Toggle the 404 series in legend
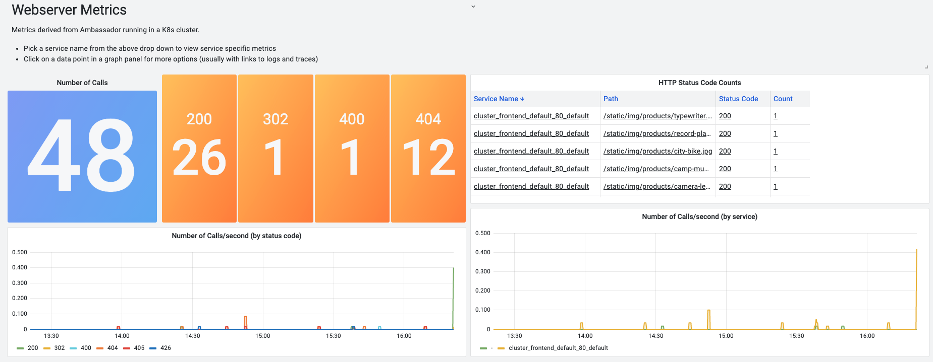Image resolution: width=933 pixels, height=362 pixels. [113, 348]
